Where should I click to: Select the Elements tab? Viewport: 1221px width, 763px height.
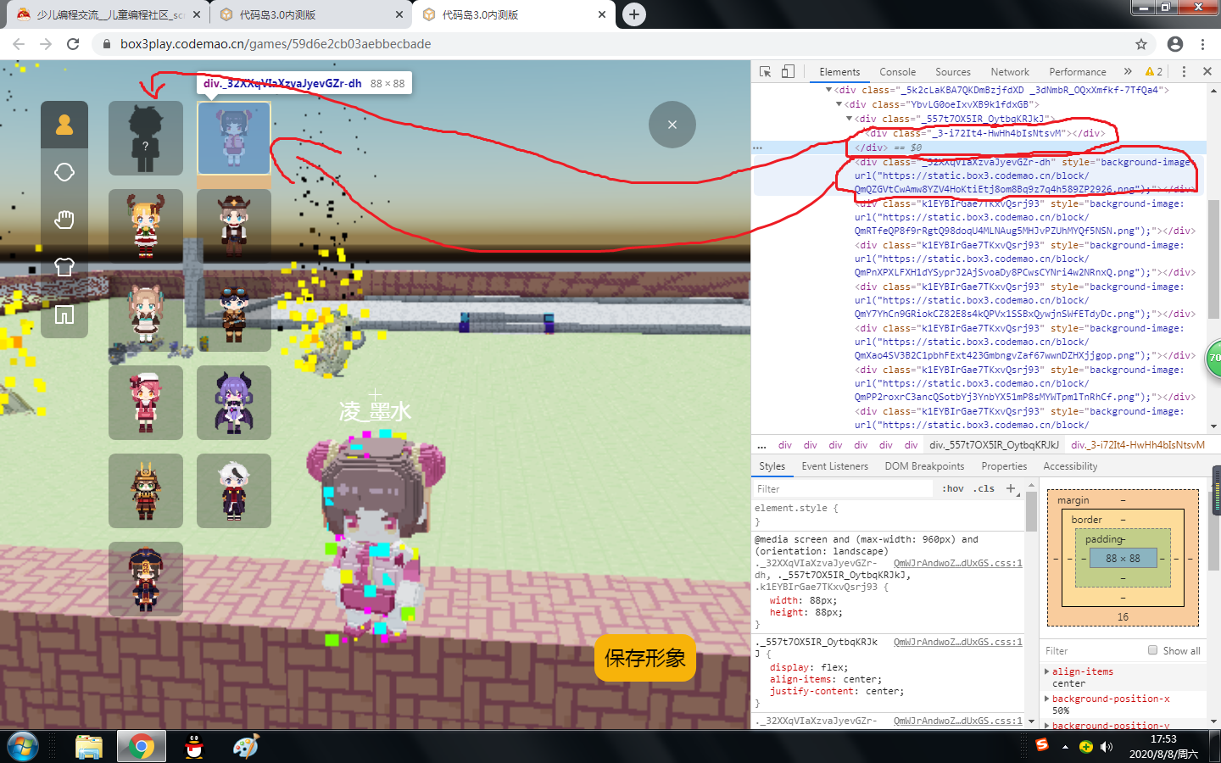pos(839,72)
